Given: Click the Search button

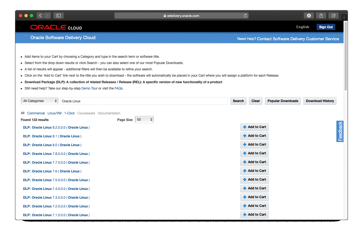Looking at the screenshot, I should (x=238, y=101).
